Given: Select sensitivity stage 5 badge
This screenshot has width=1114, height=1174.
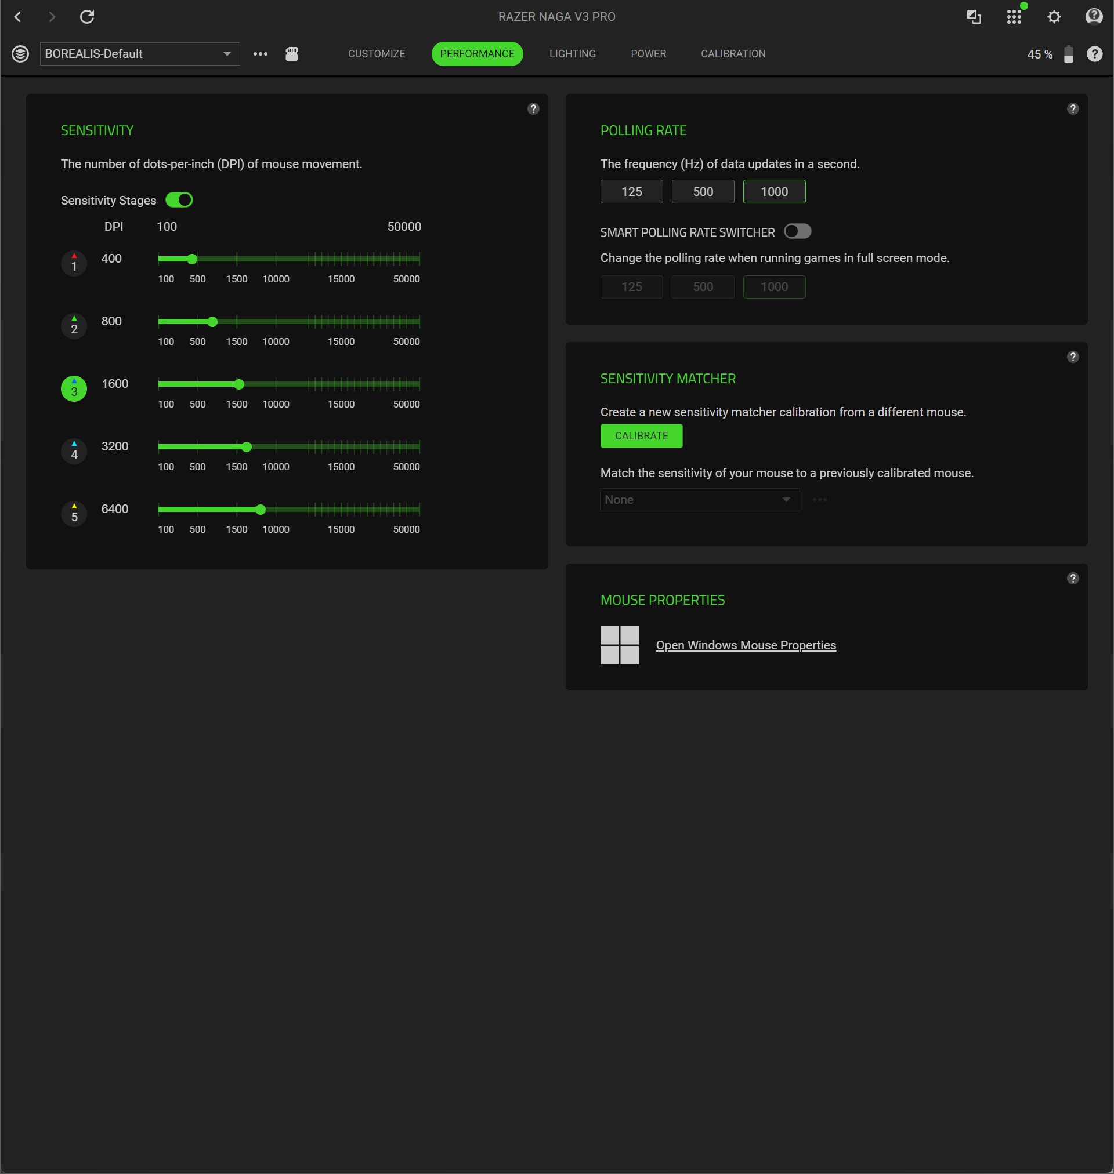Looking at the screenshot, I should click(x=74, y=514).
